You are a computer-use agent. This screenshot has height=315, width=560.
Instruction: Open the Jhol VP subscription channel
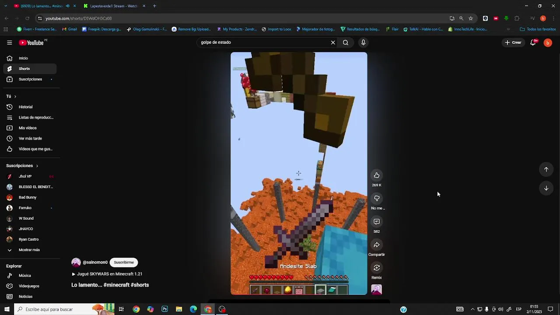[30, 176]
